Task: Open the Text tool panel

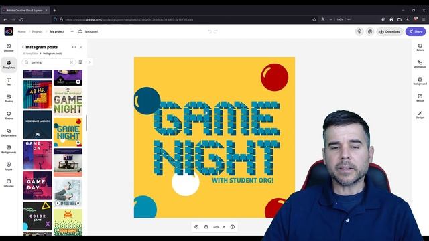Action: (9, 82)
